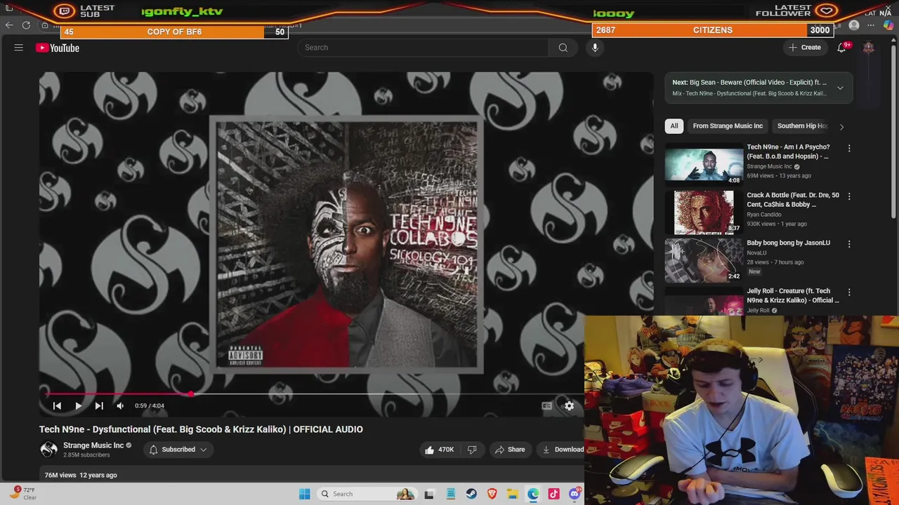
Task: Open weather widget showing 72°F
Action: coord(22,493)
